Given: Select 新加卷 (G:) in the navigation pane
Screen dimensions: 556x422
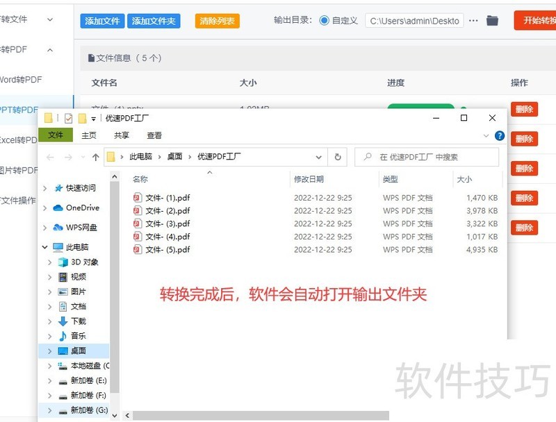Looking at the screenshot, I should (90, 410).
